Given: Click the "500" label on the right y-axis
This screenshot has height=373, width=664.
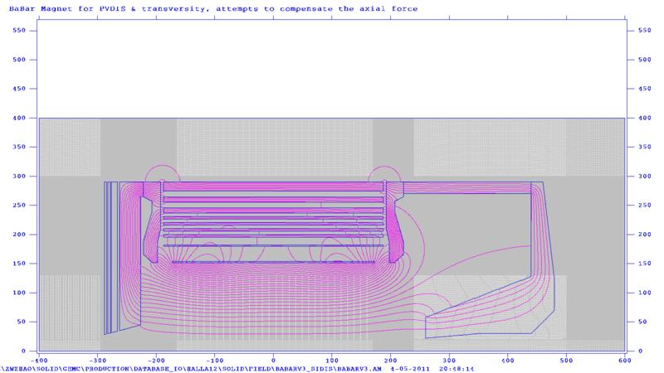Looking at the screenshot, I should click(x=645, y=60).
